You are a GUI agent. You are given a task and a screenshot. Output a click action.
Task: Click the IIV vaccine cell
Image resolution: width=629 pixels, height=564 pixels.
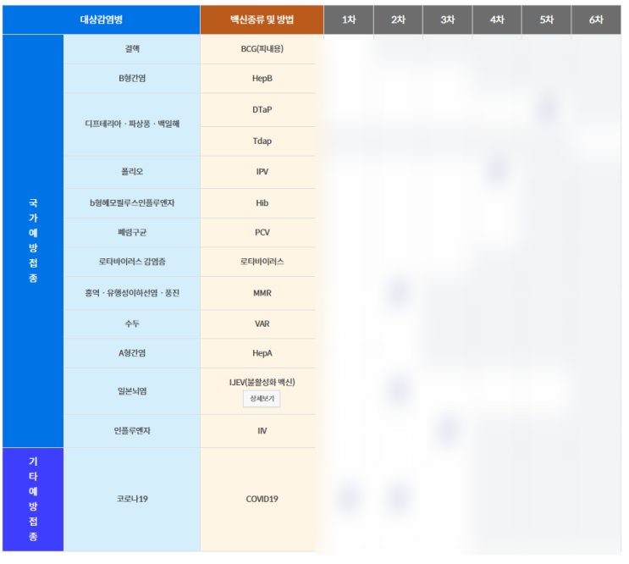click(262, 431)
